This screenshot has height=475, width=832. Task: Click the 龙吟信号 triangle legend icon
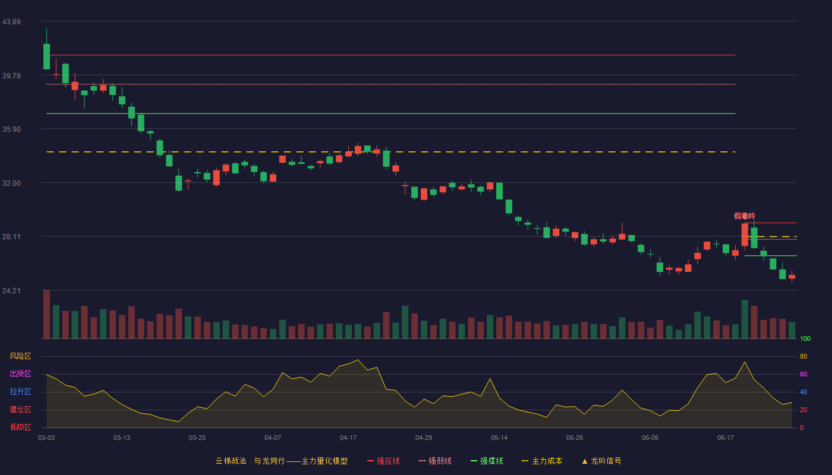(x=585, y=461)
